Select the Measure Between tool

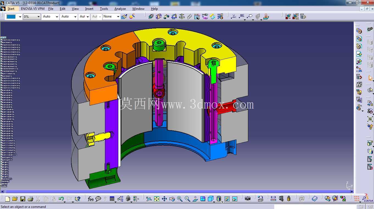pyautogui.click(x=273, y=199)
